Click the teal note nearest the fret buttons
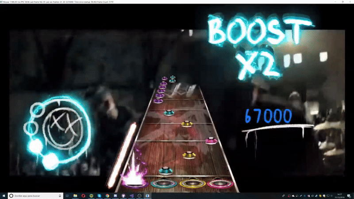 [x=165, y=171]
